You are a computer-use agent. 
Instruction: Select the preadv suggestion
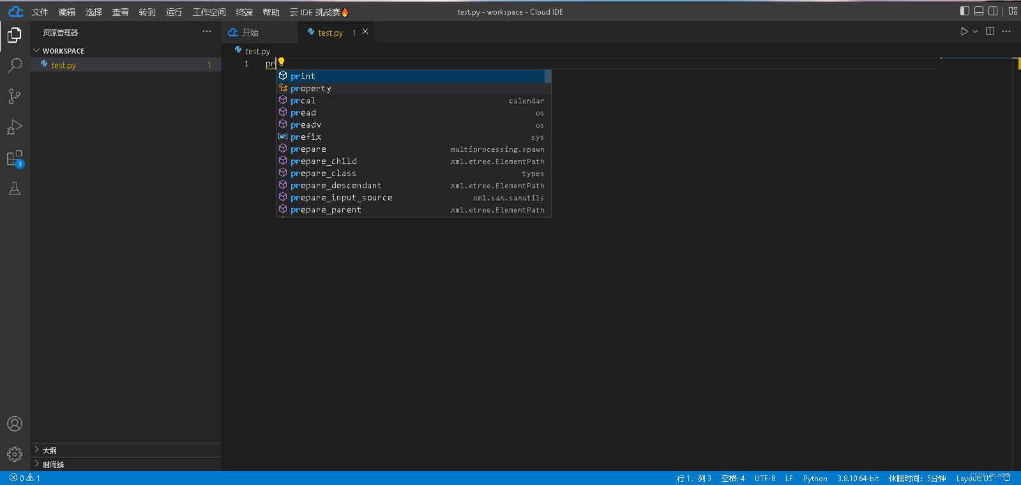(413, 124)
